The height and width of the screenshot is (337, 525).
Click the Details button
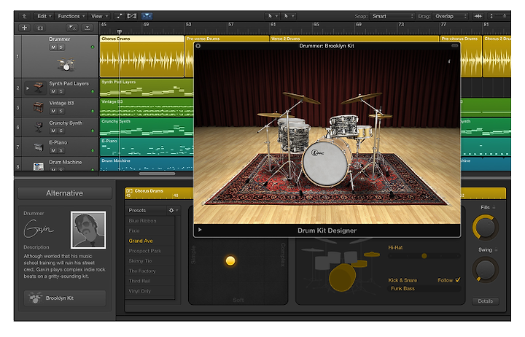[x=484, y=301]
